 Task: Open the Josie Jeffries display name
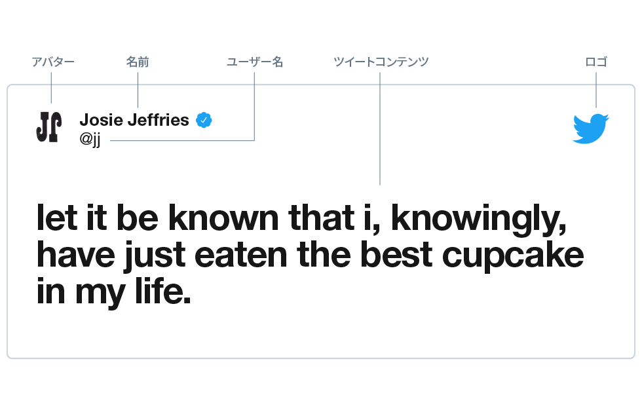click(x=134, y=120)
